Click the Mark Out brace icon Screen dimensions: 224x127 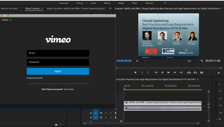[x=148, y=72]
